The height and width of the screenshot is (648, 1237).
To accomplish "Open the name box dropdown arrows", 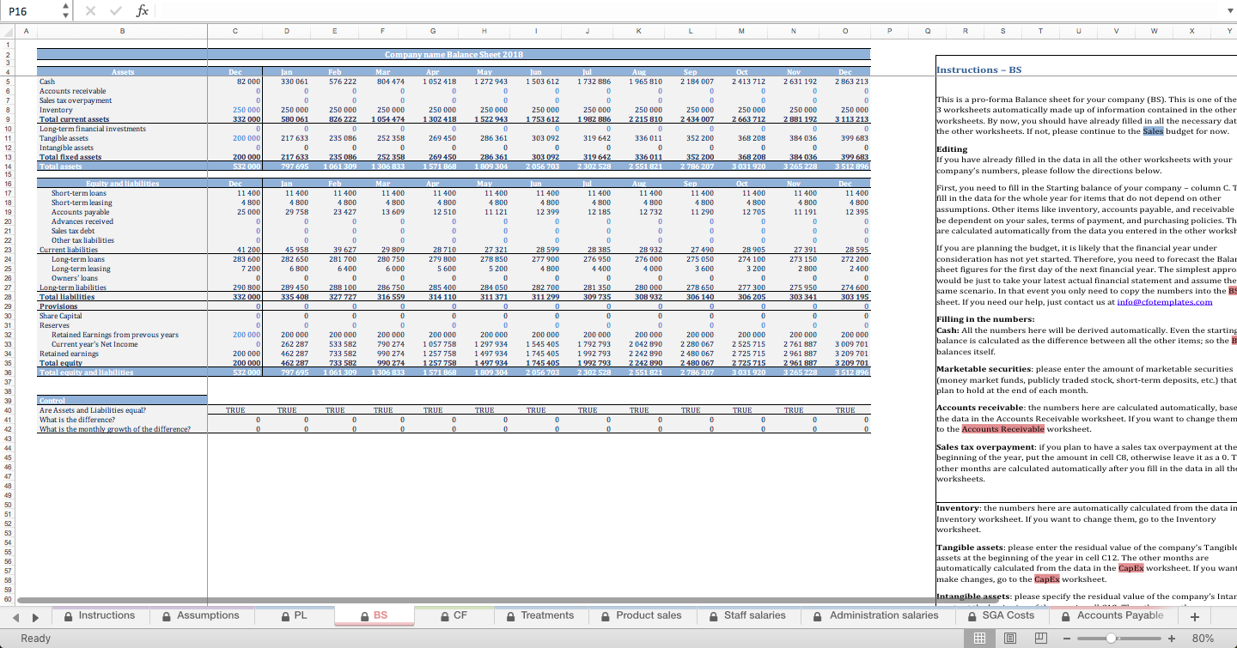I will (66, 10).
